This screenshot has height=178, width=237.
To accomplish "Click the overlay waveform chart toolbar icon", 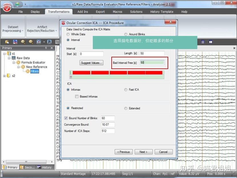I will point(15,42).
